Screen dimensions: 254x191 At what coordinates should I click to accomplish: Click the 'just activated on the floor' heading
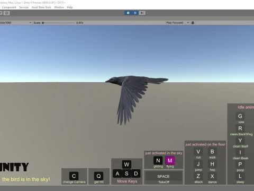tap(205, 144)
